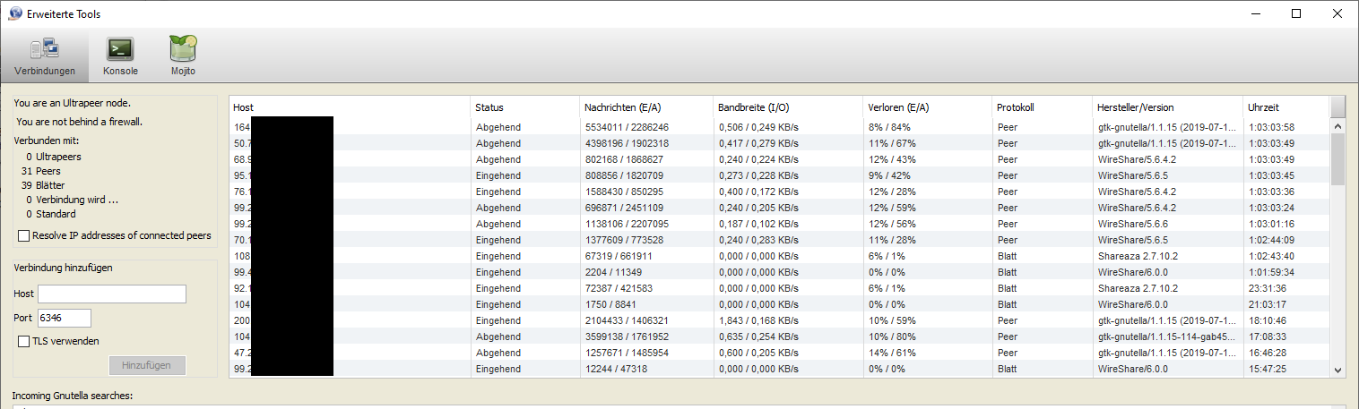Close the Erweiterte Tools window
The width and height of the screenshot is (1359, 409).
[x=1337, y=13]
